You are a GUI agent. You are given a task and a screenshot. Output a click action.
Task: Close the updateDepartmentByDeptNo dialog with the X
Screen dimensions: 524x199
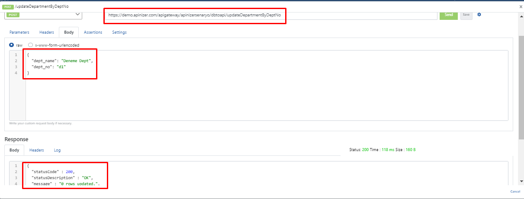coord(521,6)
